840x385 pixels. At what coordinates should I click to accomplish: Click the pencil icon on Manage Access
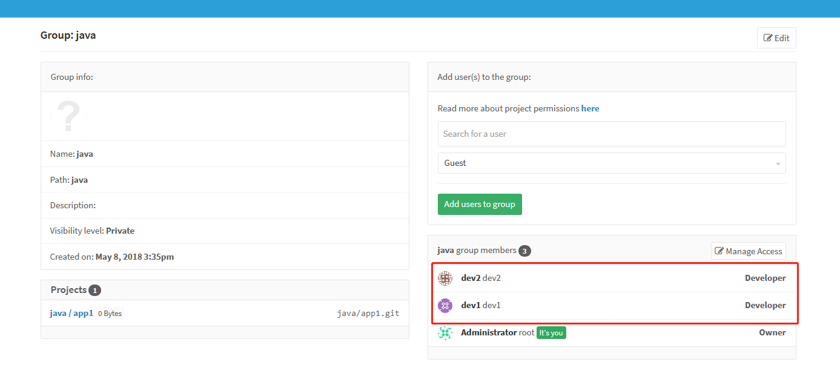719,251
